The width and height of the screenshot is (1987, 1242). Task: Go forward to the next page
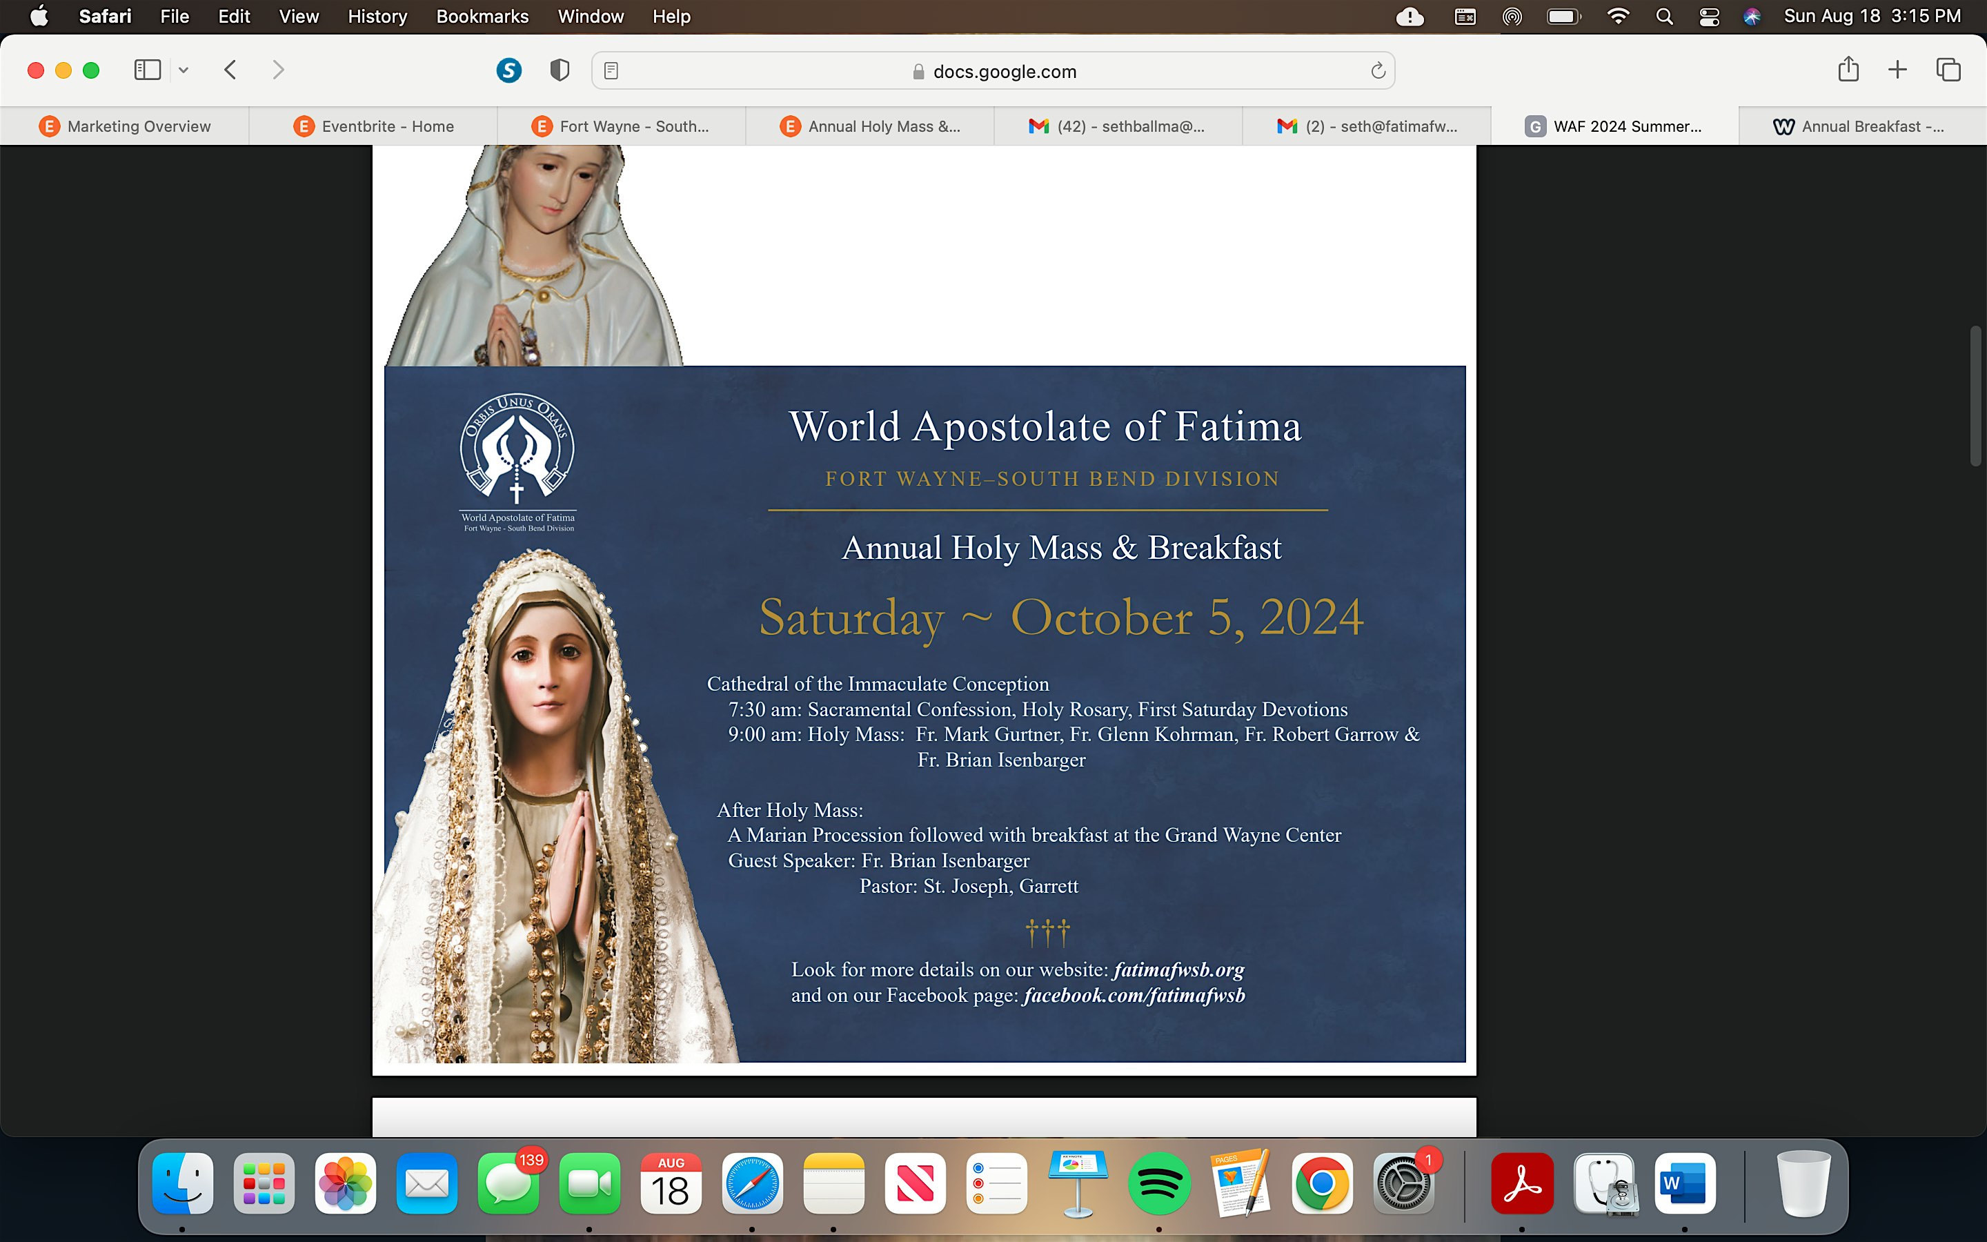278,70
